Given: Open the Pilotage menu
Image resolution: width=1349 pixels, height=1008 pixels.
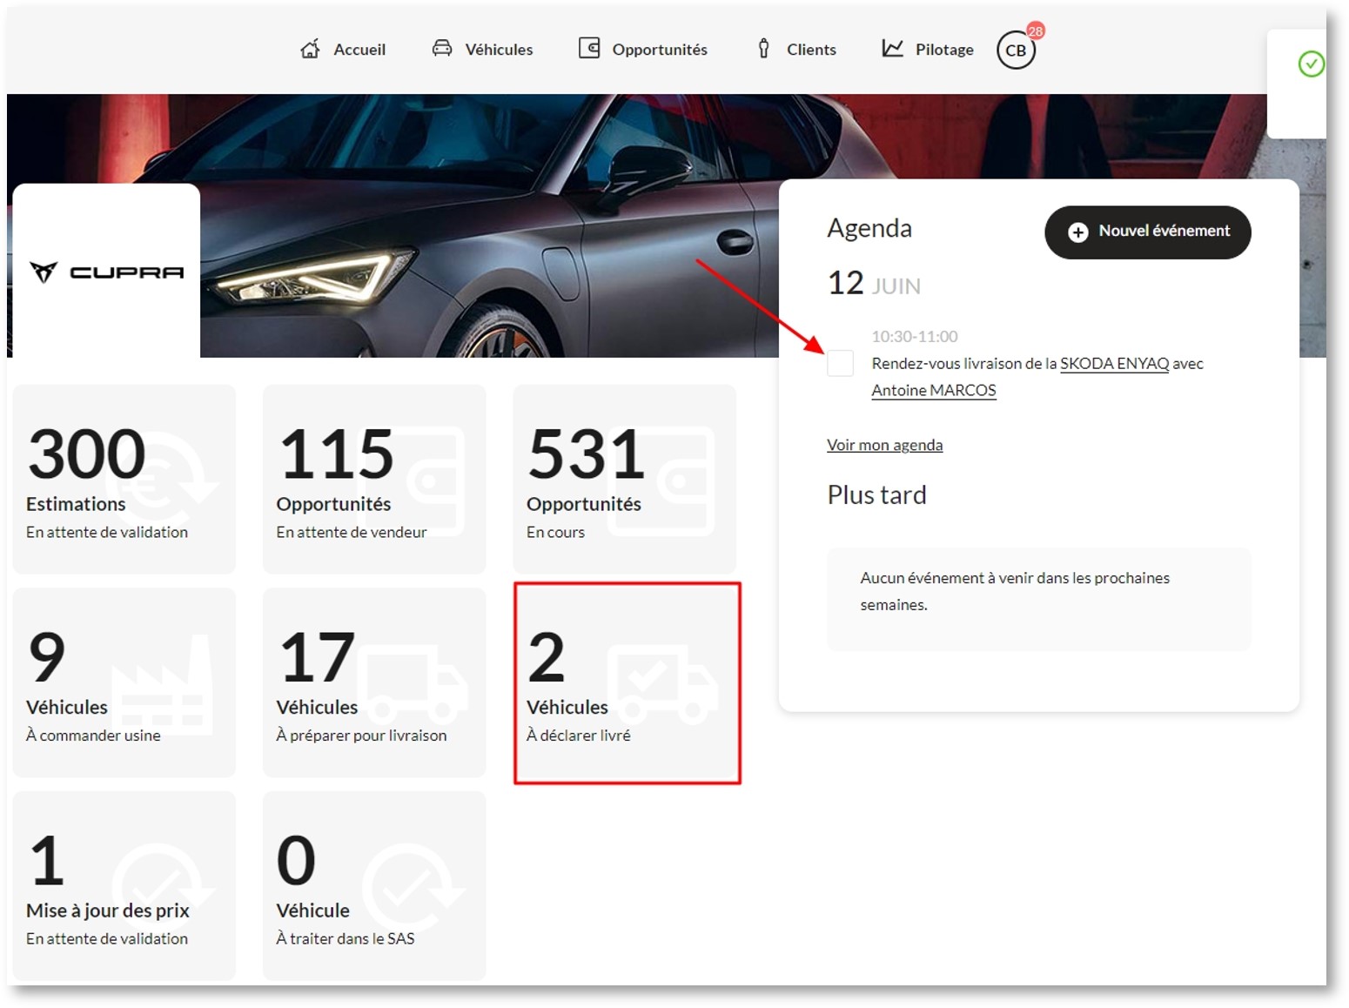Looking at the screenshot, I should click(x=928, y=50).
